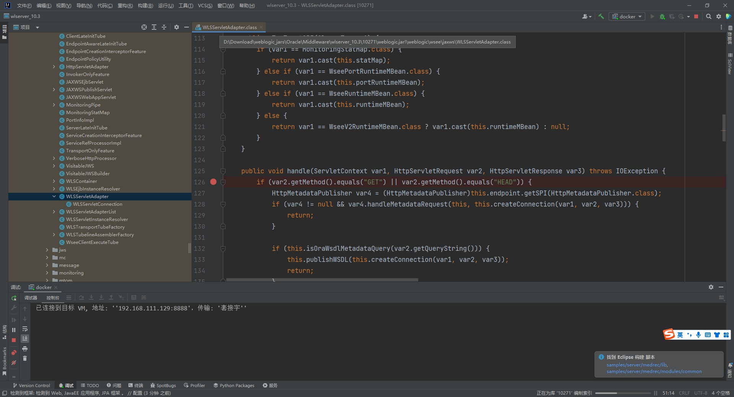Open IDE settings gear in top toolbar
The image size is (734, 397).
tap(719, 16)
